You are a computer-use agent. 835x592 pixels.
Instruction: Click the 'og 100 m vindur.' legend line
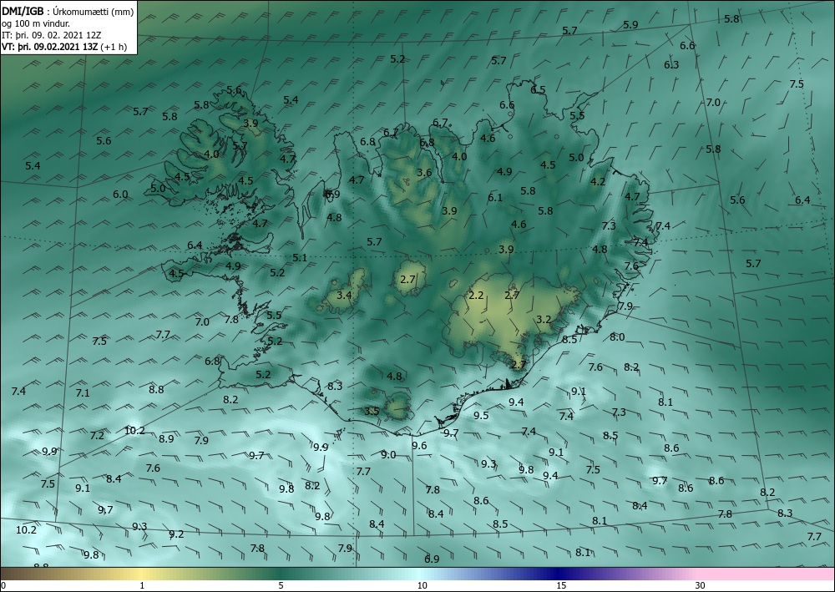click(36, 23)
